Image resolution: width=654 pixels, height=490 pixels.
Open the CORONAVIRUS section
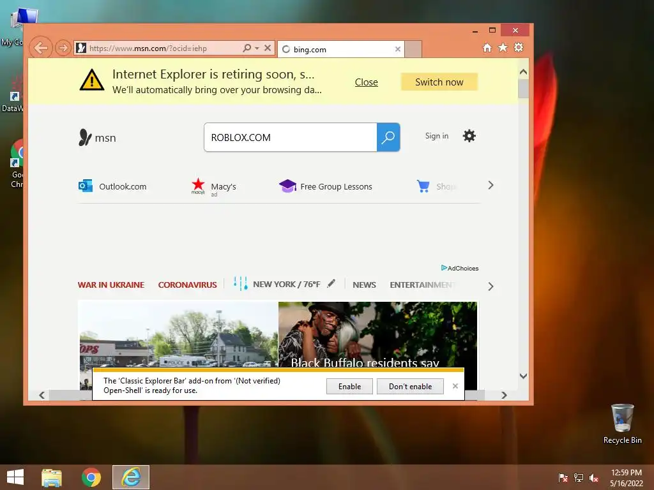tap(187, 285)
